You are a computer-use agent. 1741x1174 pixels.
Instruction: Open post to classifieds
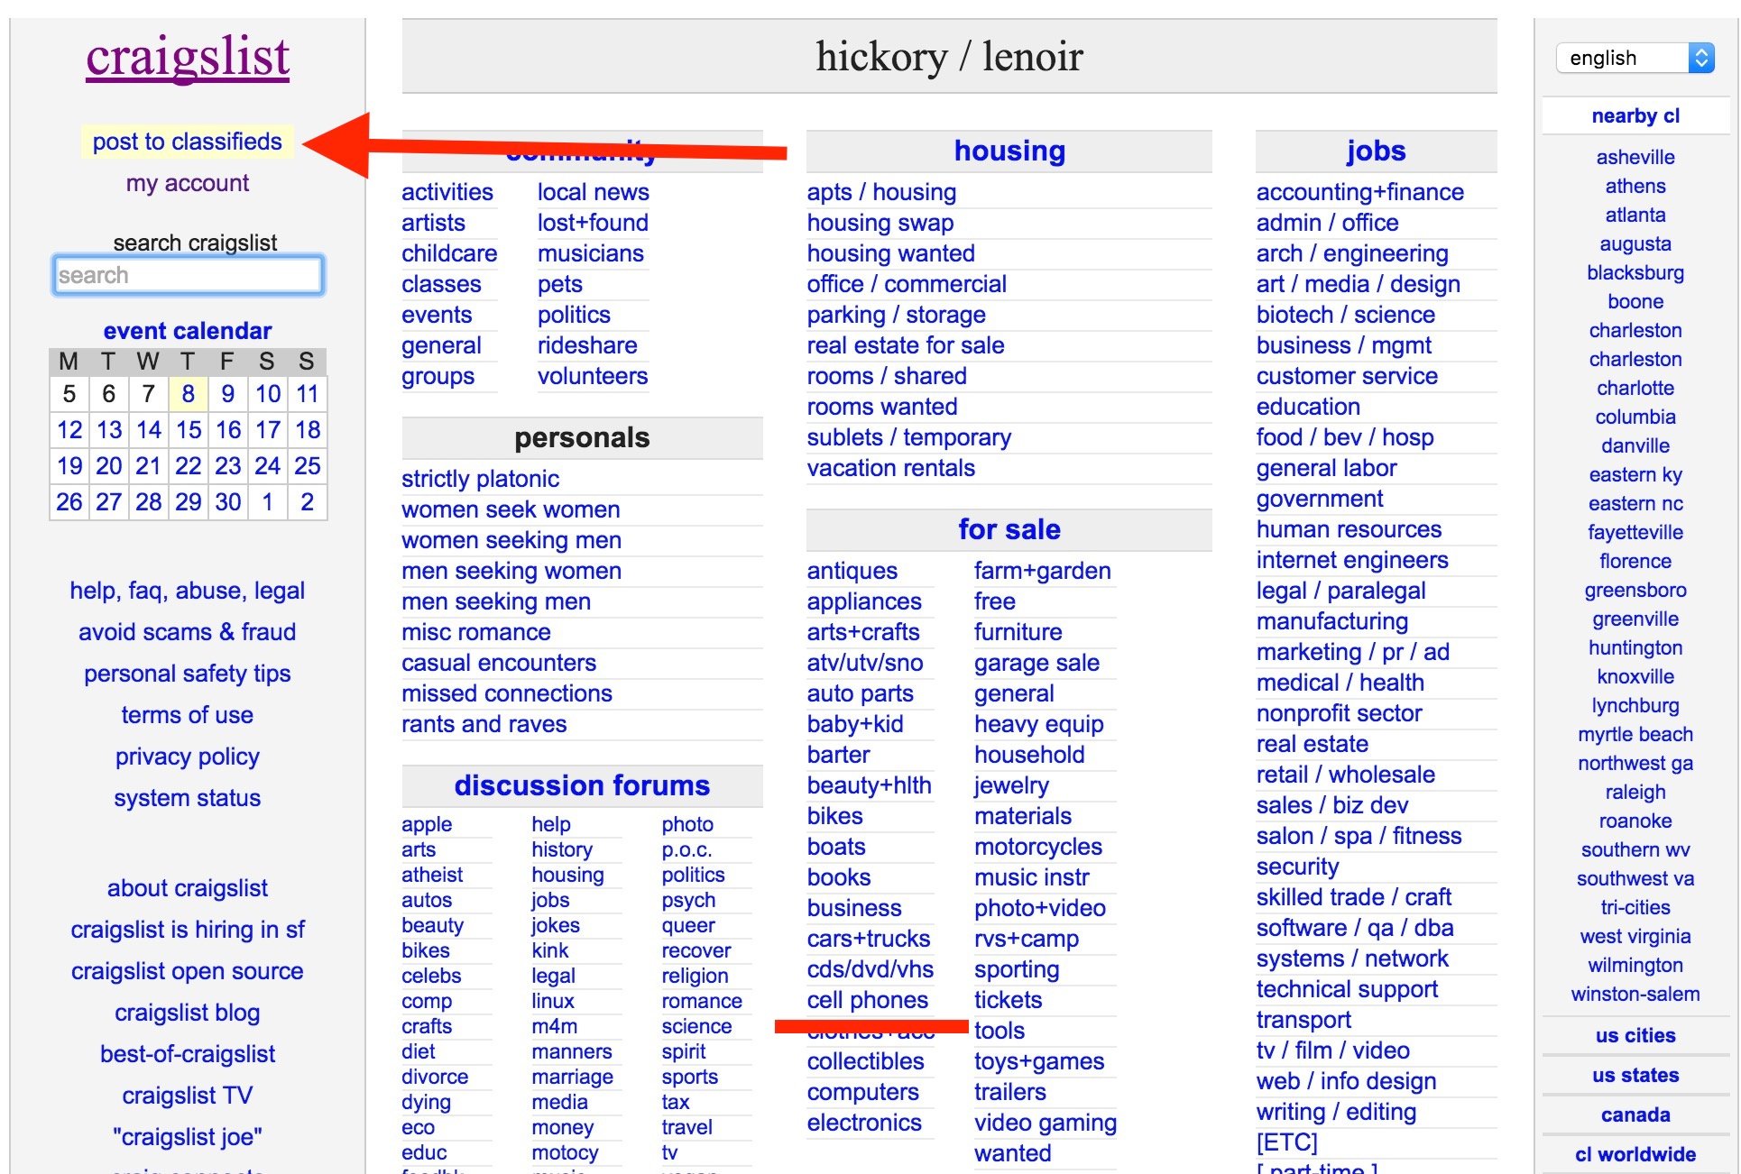188,142
